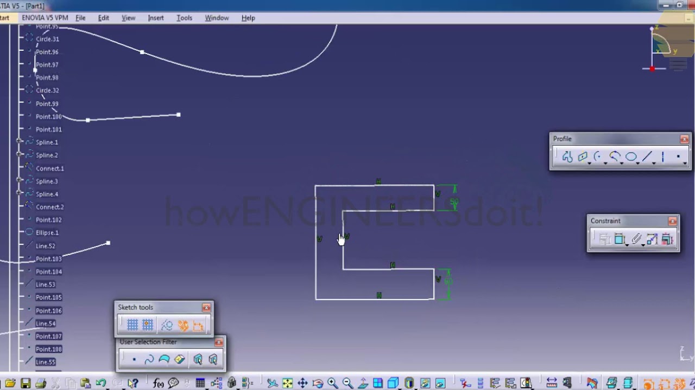Select the Profile tool in Profile toolbar
695x390 pixels.
pyautogui.click(x=567, y=157)
